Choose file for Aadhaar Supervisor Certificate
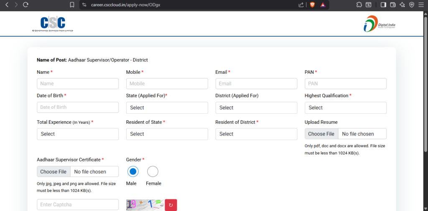428x211 pixels. (53, 171)
